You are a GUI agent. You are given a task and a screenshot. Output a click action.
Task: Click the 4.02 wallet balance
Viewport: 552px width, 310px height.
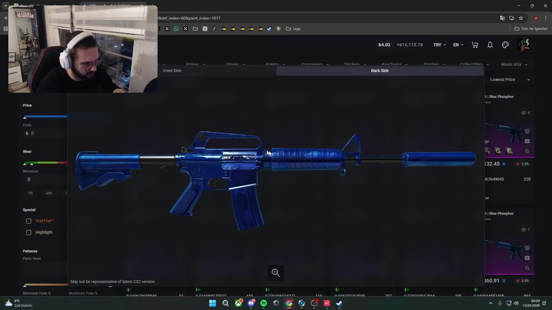tap(384, 45)
